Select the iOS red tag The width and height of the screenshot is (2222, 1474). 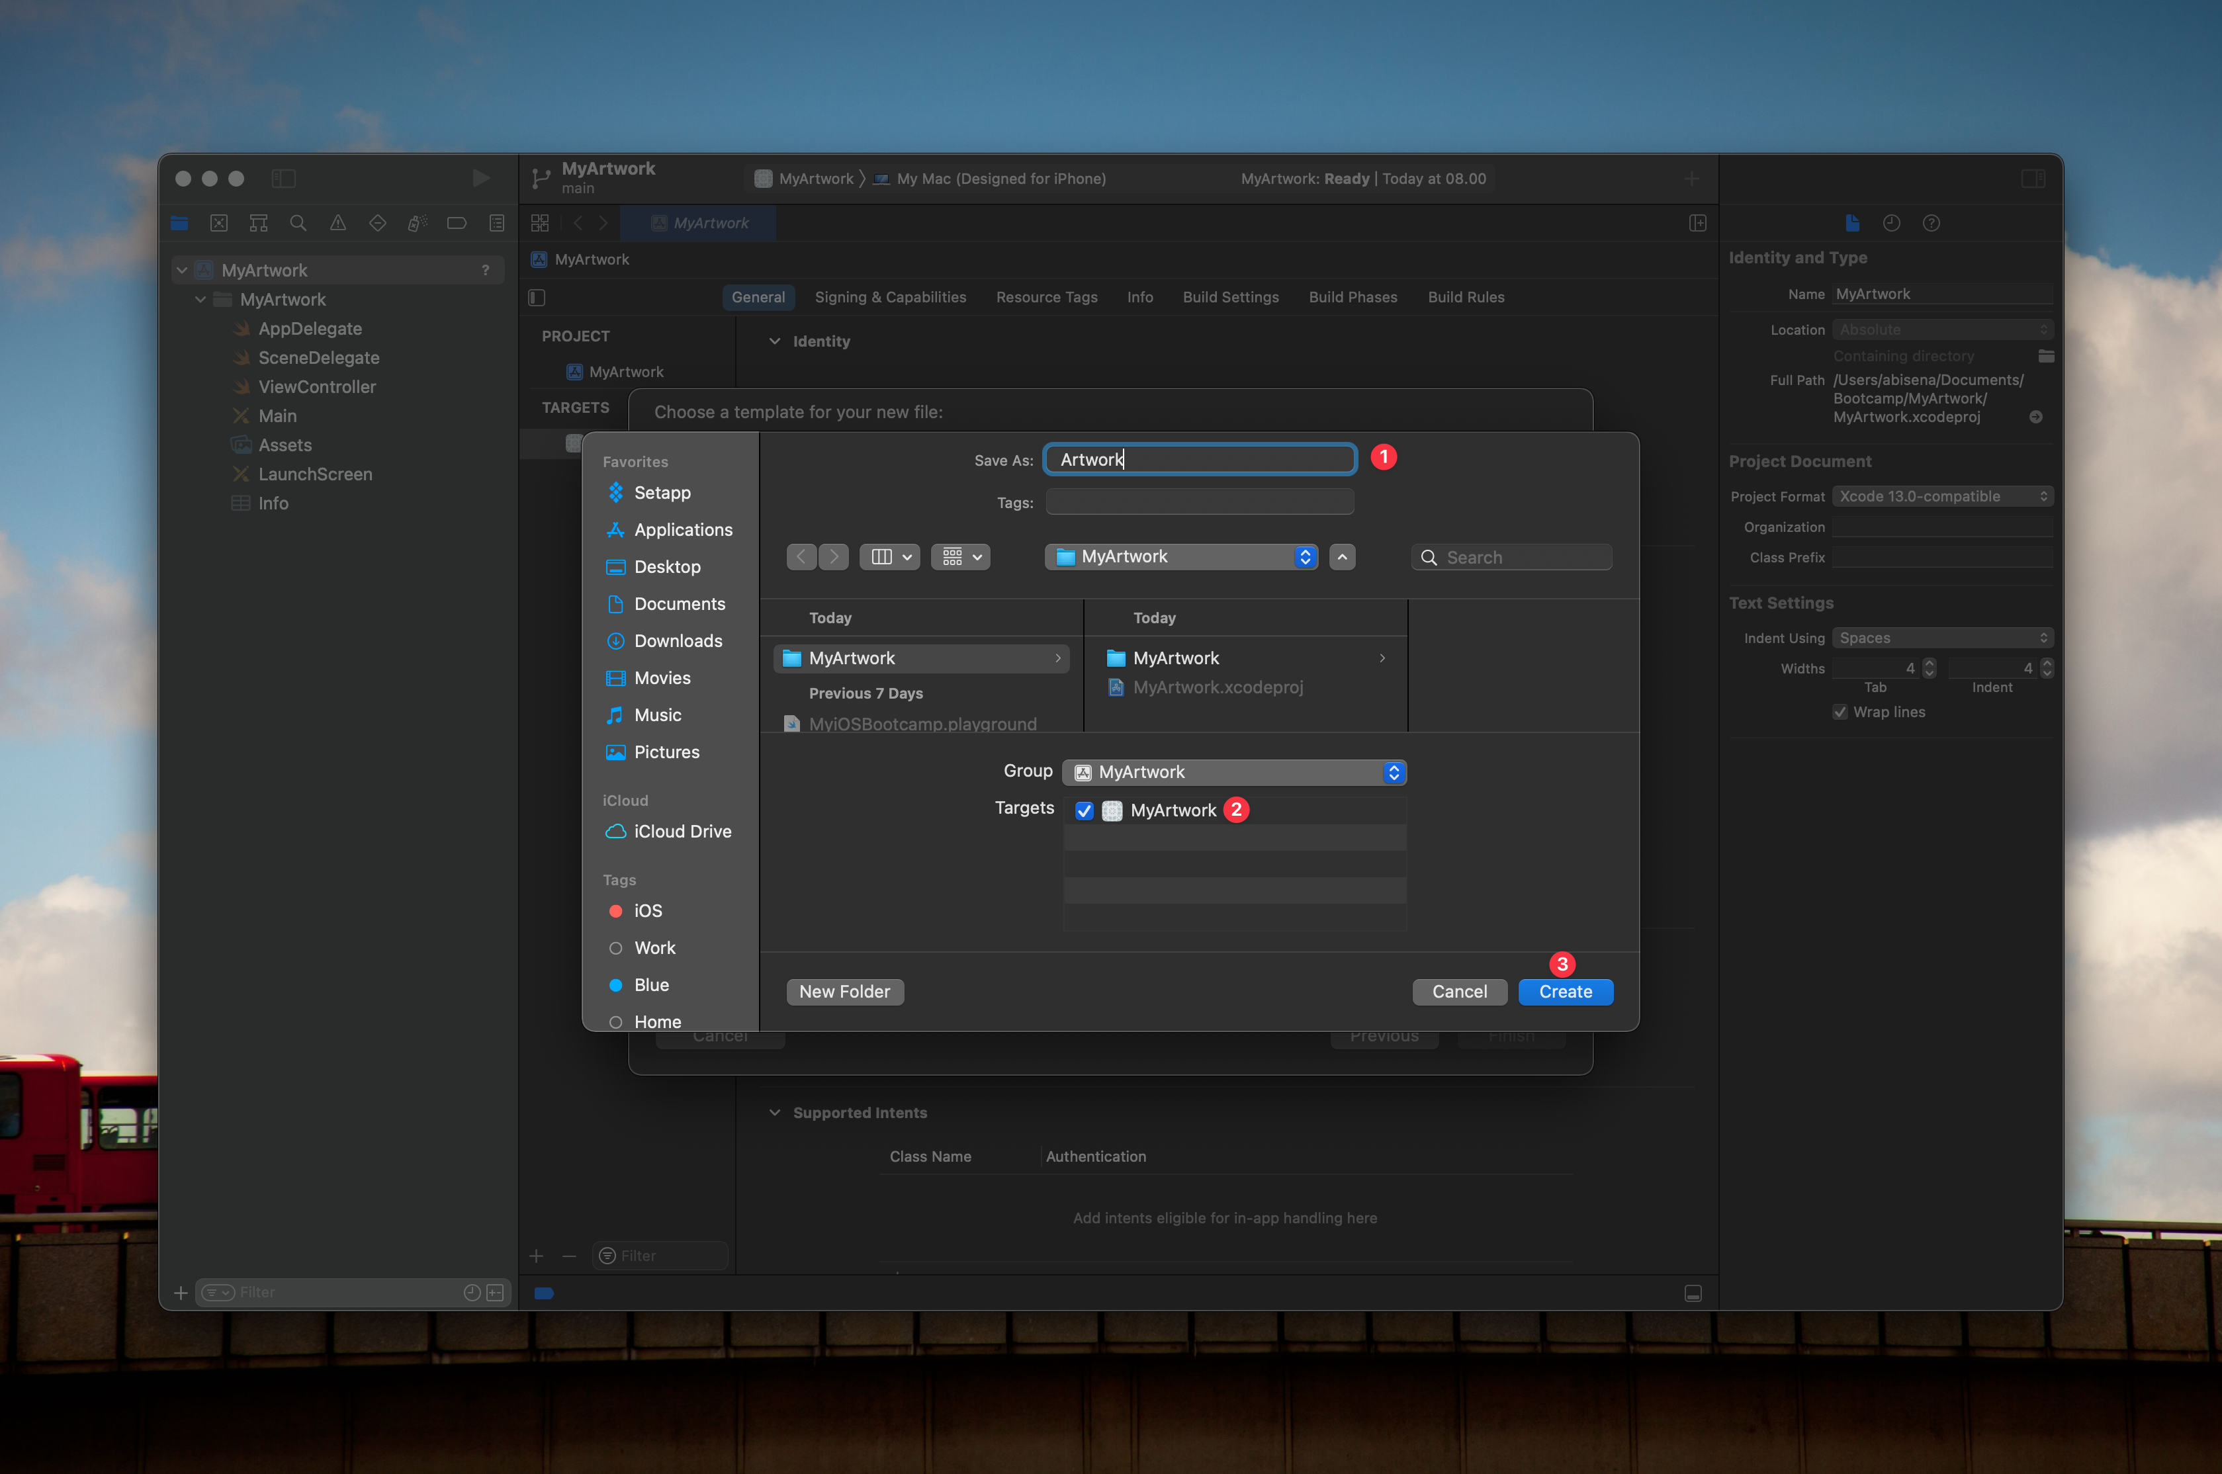click(635, 911)
